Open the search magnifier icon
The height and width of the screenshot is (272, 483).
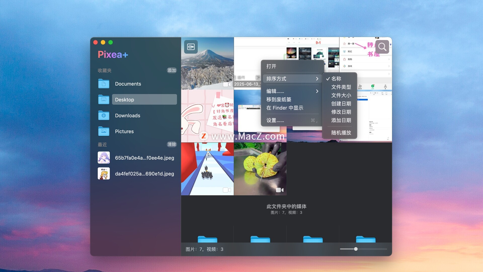pos(382,47)
